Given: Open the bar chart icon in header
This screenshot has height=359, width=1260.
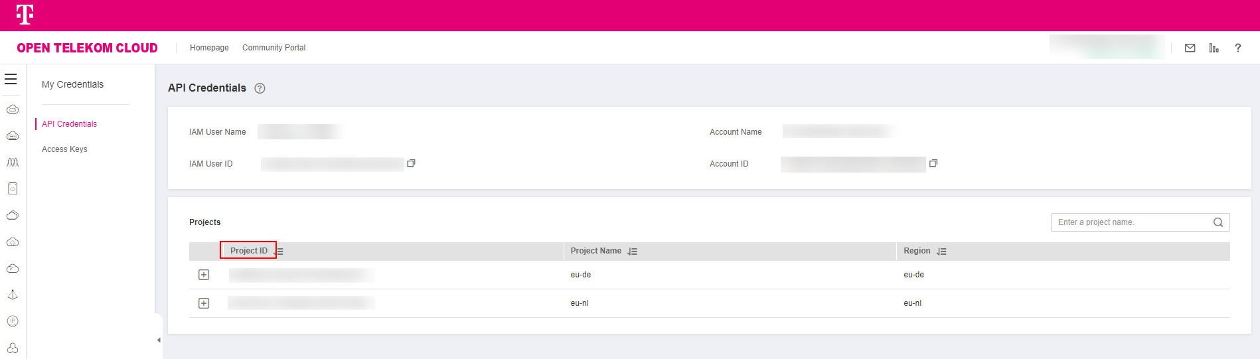Looking at the screenshot, I should coord(1214,48).
